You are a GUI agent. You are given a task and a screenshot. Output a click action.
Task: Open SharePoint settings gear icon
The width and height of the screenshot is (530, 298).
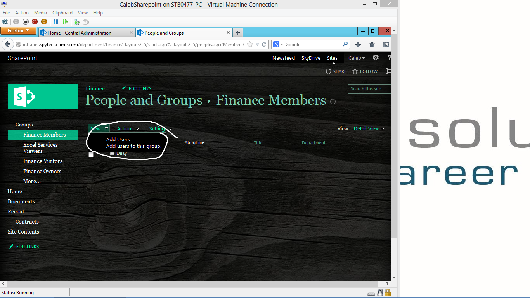[376, 57]
